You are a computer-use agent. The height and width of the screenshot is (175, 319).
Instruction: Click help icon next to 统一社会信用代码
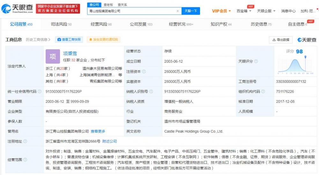click(x=40, y=92)
